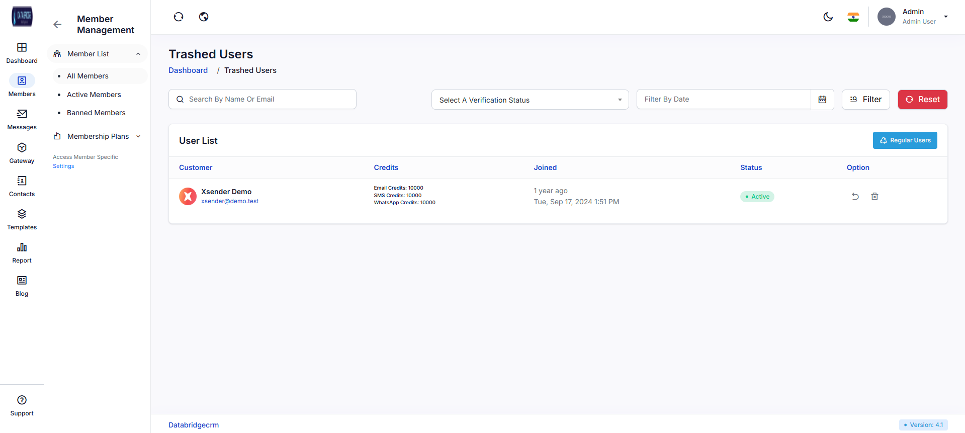
Task: Click the globe icon in top bar
Action: (x=204, y=17)
